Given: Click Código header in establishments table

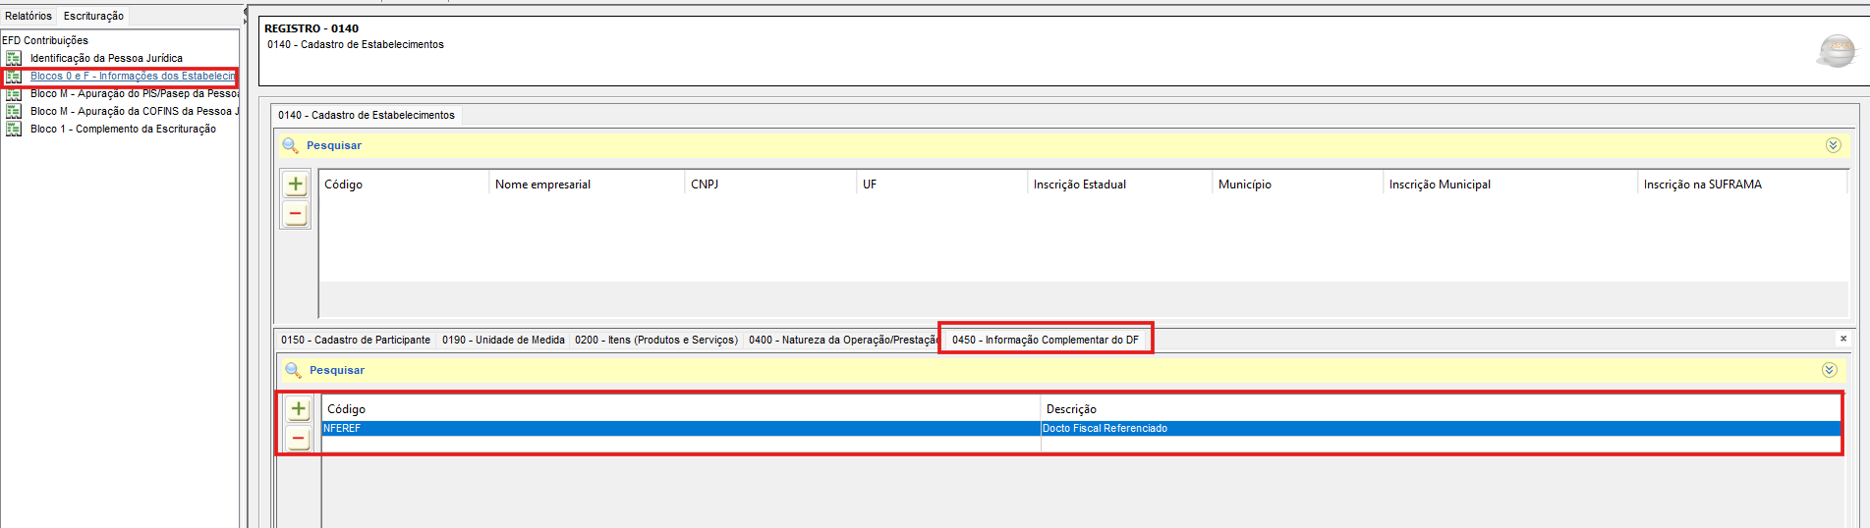Looking at the screenshot, I should click(404, 184).
